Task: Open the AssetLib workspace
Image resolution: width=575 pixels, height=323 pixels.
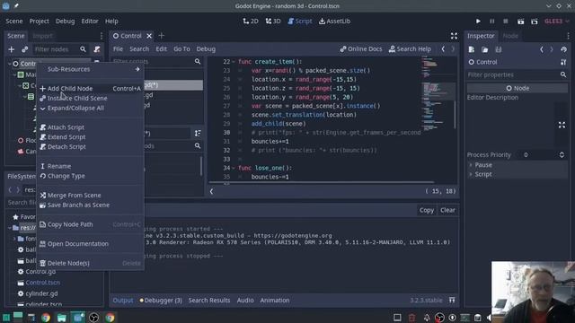Action: click(x=334, y=22)
